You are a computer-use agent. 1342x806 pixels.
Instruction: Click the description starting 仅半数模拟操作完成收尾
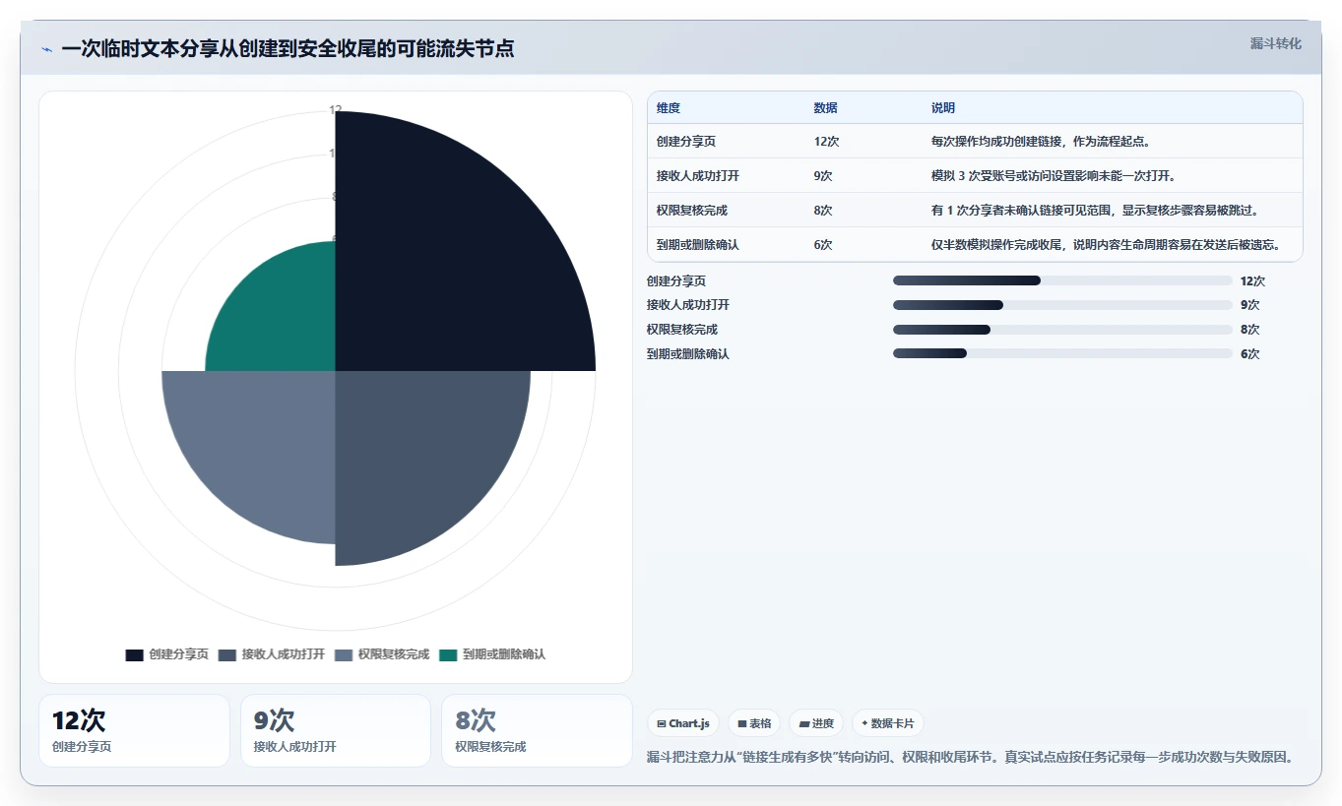(x=1107, y=245)
